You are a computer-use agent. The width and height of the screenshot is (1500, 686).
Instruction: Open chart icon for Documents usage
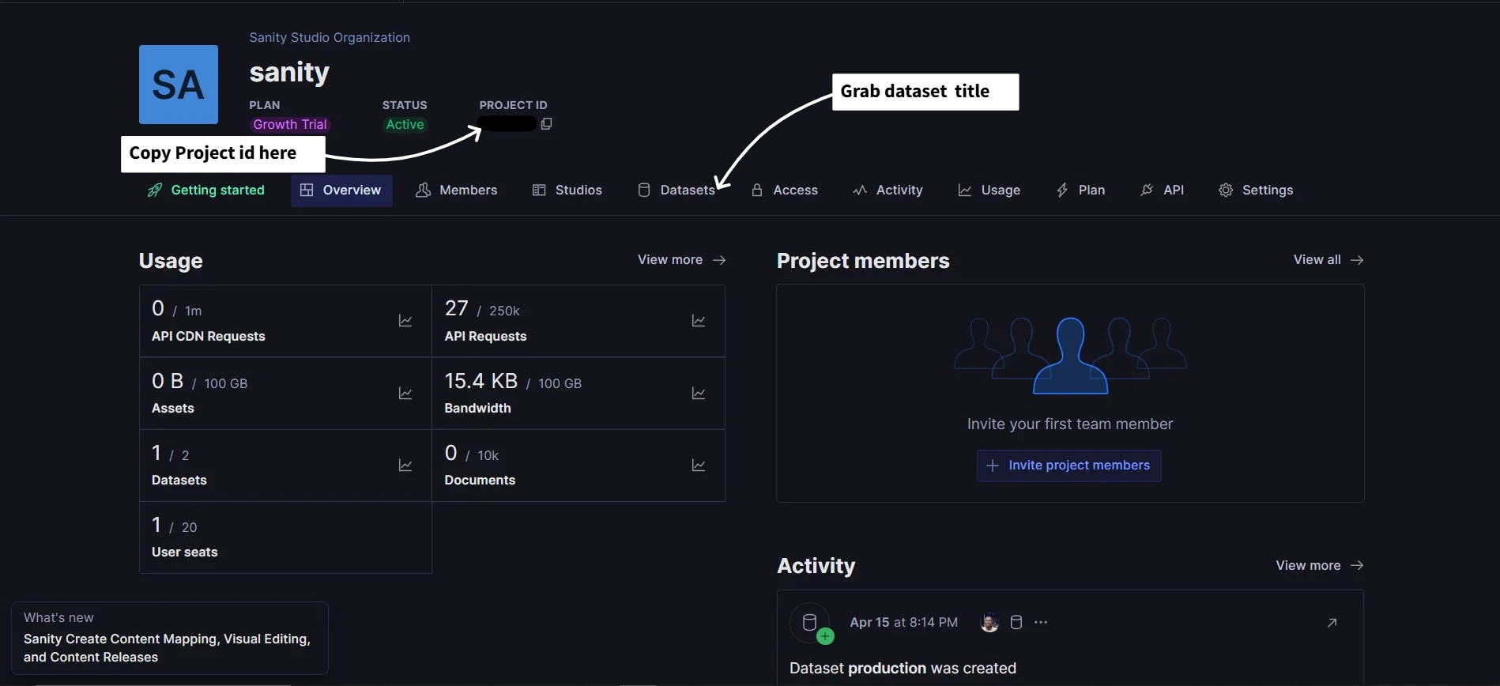699,465
